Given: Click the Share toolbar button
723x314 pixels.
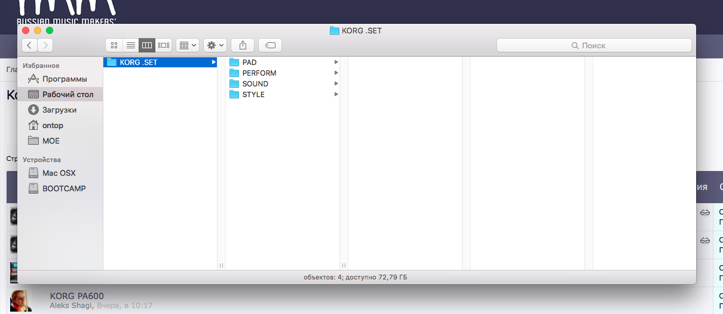Looking at the screenshot, I should [243, 45].
